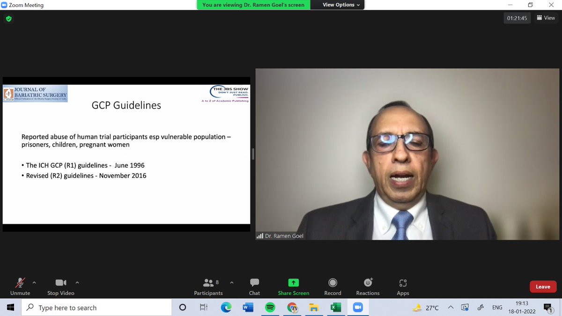Open Google Chrome from taskbar
562x316 pixels.
pos(292,308)
